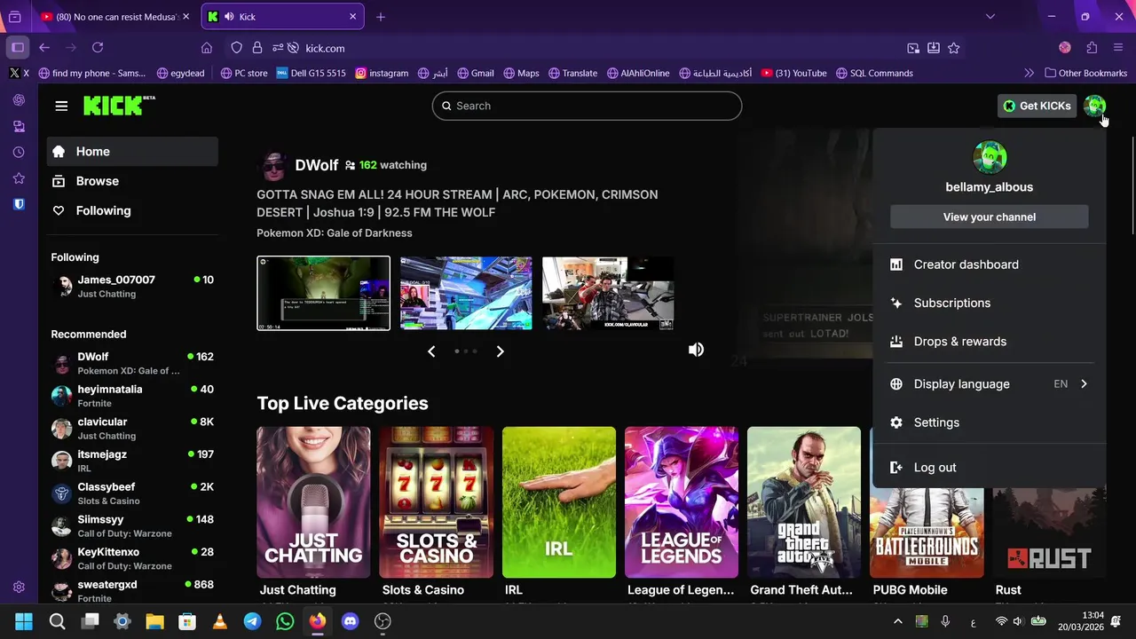The image size is (1136, 639).
Task: Open Other Bookmarks folder
Action: coord(1085,74)
